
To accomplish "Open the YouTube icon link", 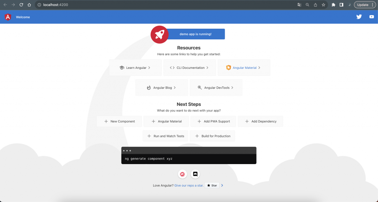I will coord(371,17).
